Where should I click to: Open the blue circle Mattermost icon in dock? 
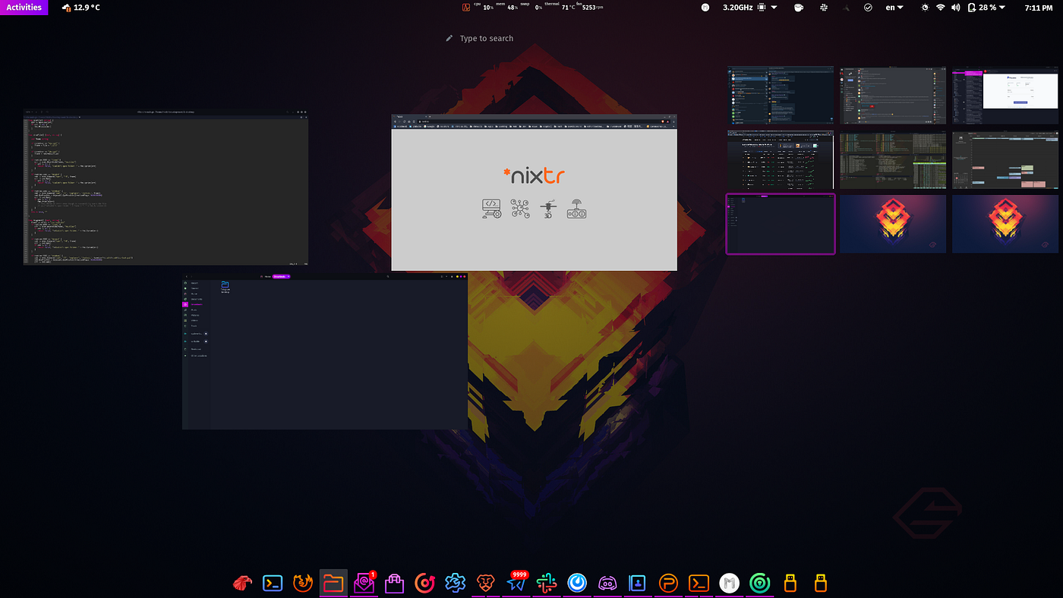pyautogui.click(x=577, y=583)
